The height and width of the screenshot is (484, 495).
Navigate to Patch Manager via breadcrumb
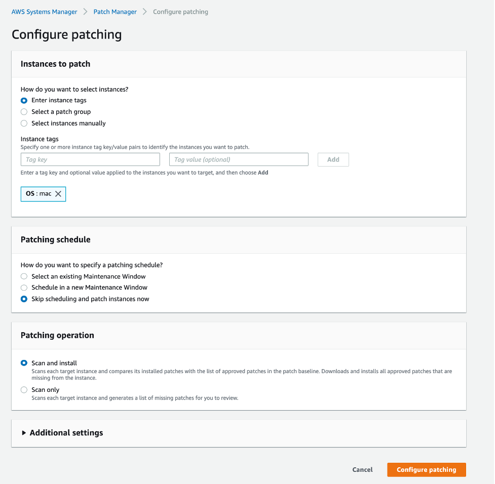coord(115,11)
